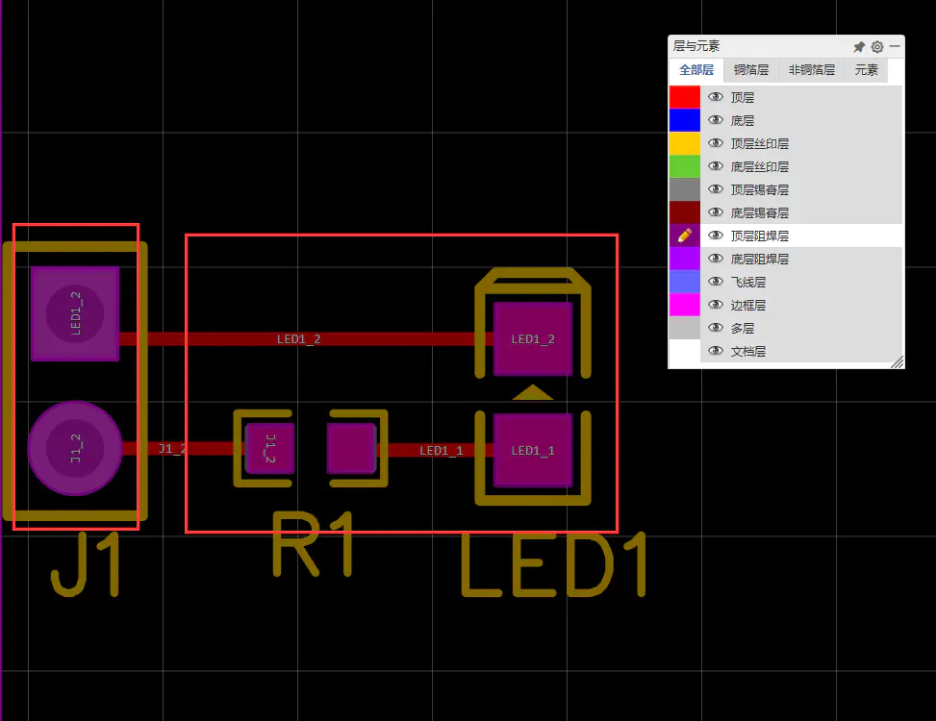Click the blue 底层 color swatch

point(684,120)
